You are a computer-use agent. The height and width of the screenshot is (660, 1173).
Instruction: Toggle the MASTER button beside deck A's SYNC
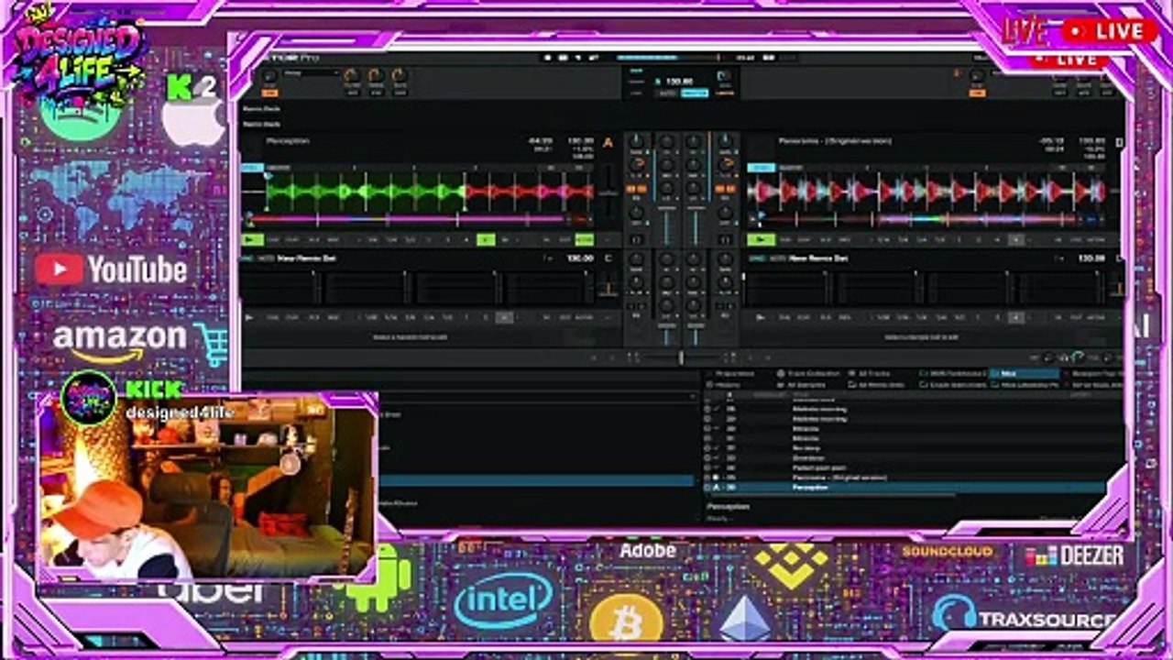point(279,168)
